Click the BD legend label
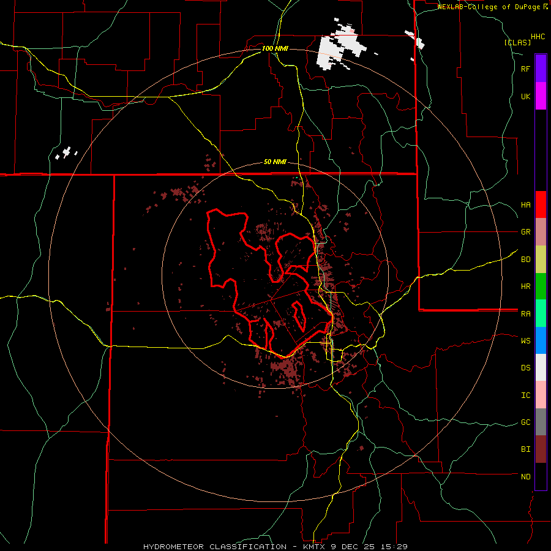Viewport: 551px width, 551px height. [525, 260]
